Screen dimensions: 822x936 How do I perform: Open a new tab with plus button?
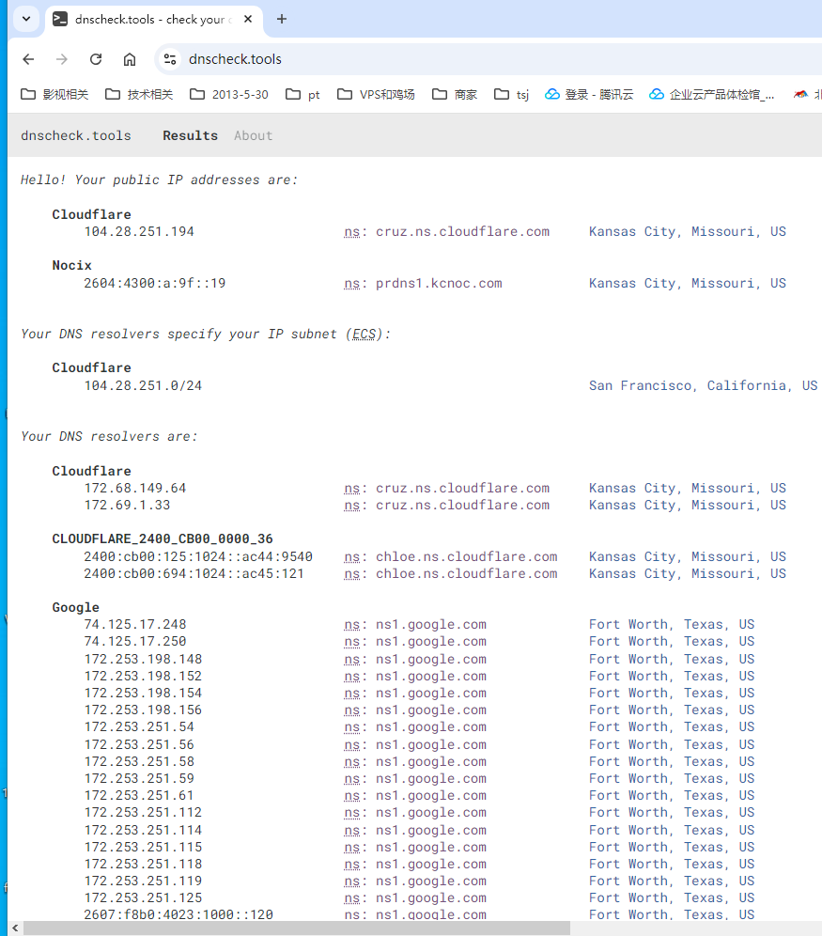click(x=282, y=19)
